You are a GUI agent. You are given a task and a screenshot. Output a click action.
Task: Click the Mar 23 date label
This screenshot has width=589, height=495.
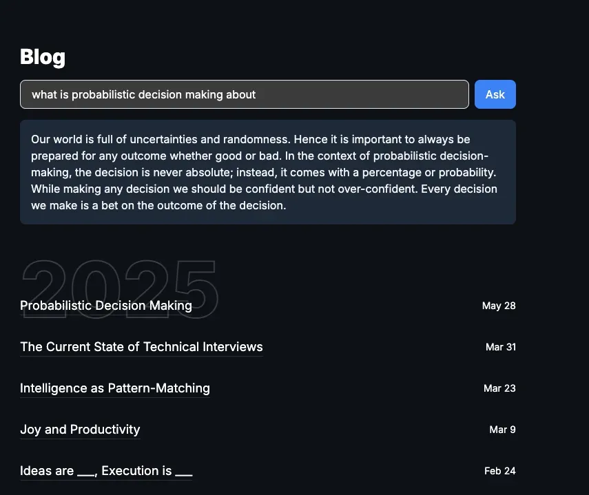[499, 388]
